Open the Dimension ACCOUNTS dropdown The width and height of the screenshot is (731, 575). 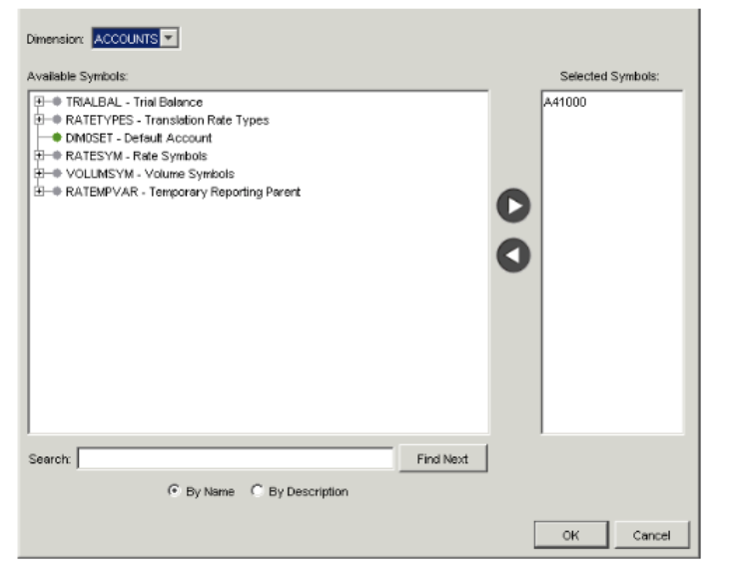coord(169,39)
